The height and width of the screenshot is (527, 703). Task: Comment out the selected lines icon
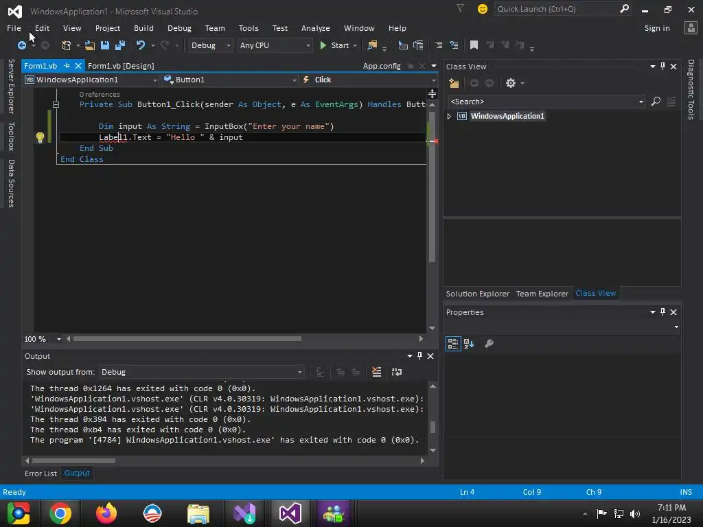[439, 45]
